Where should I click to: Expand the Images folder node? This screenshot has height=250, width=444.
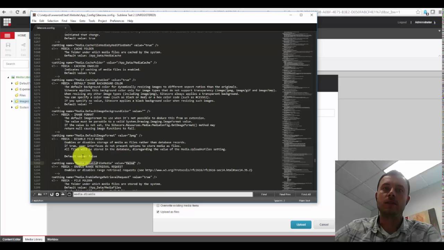[x=12, y=101]
